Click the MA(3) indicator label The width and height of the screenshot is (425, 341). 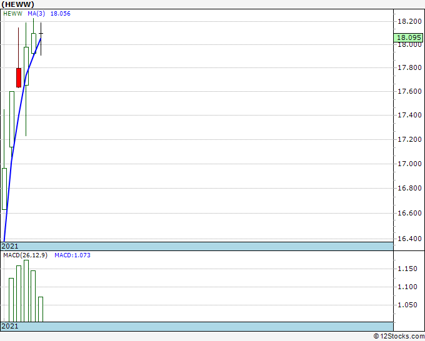(36, 14)
